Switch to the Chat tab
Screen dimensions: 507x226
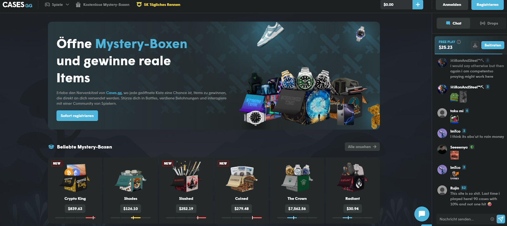453,23
